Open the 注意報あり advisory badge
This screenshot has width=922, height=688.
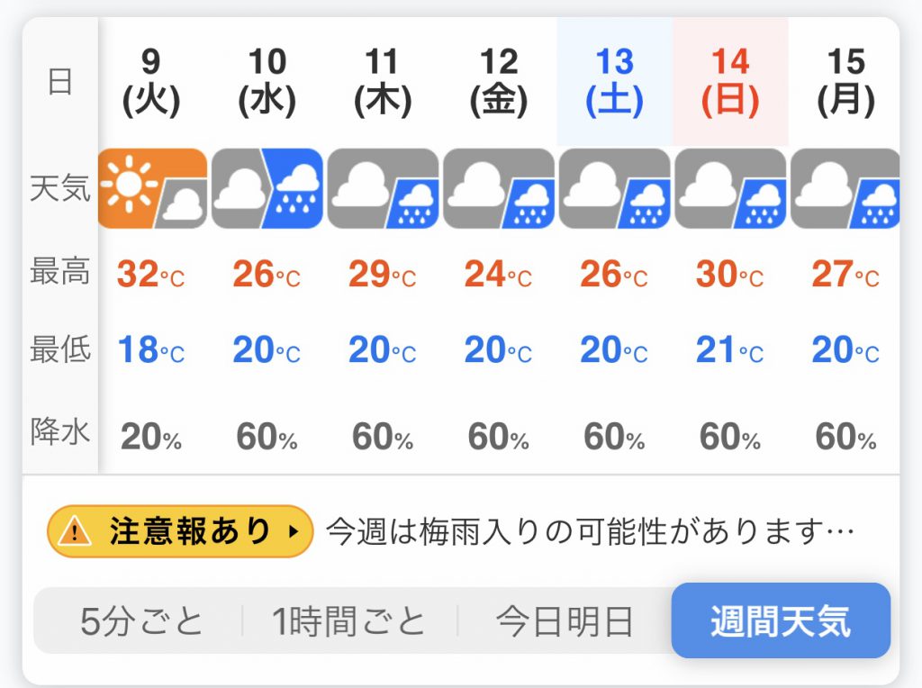pos(180,532)
